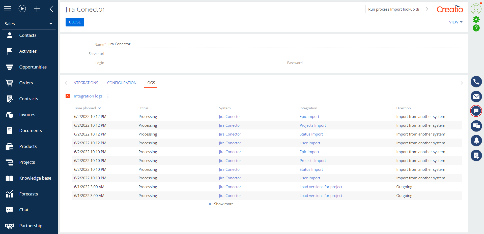Open Contracts section
Viewport: 484px width, 234px height.
(x=29, y=99)
